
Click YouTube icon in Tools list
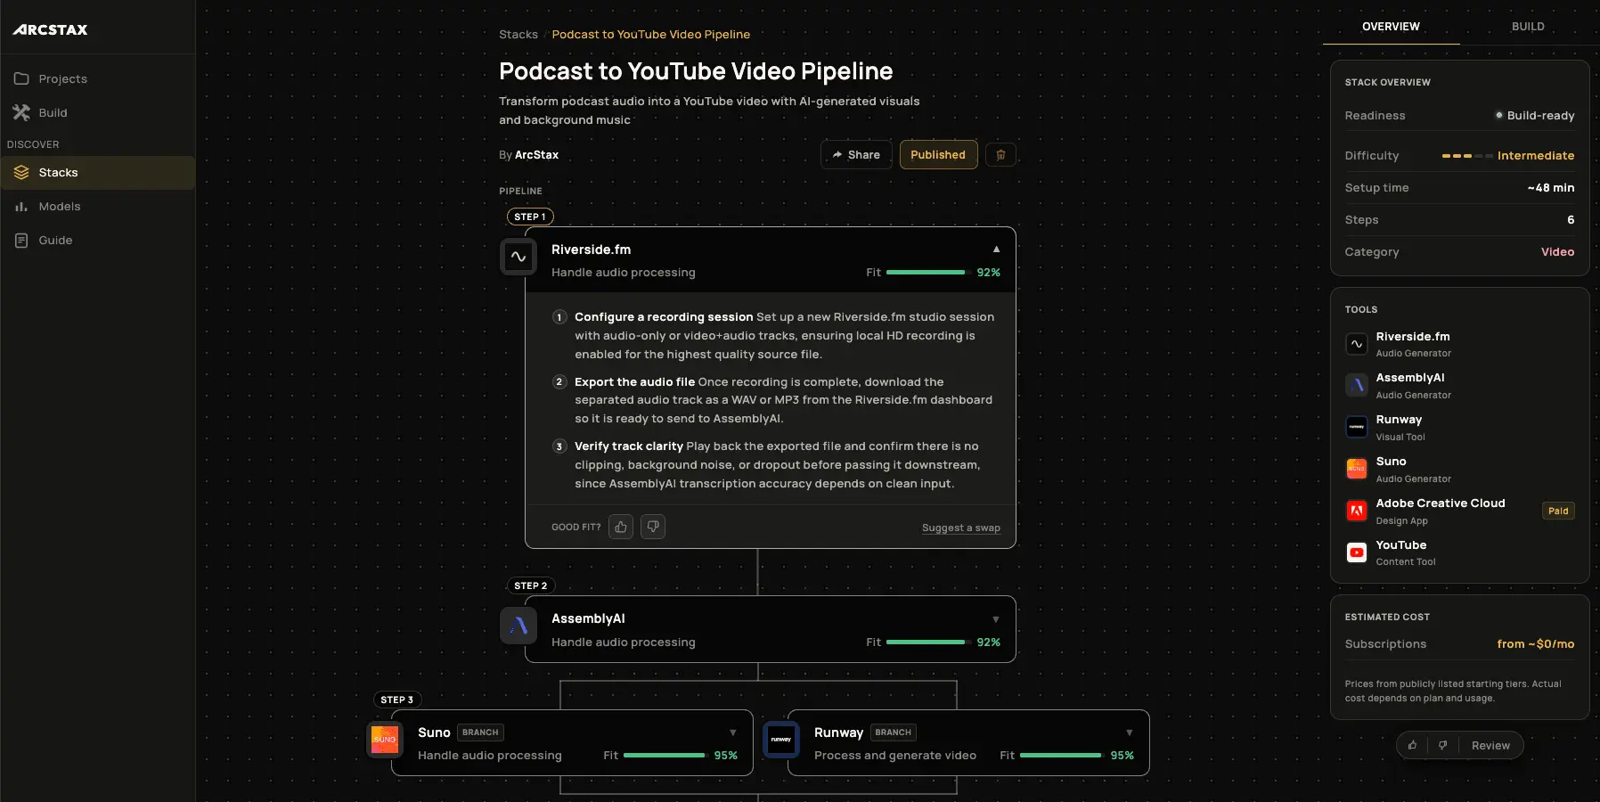pyautogui.click(x=1357, y=552)
